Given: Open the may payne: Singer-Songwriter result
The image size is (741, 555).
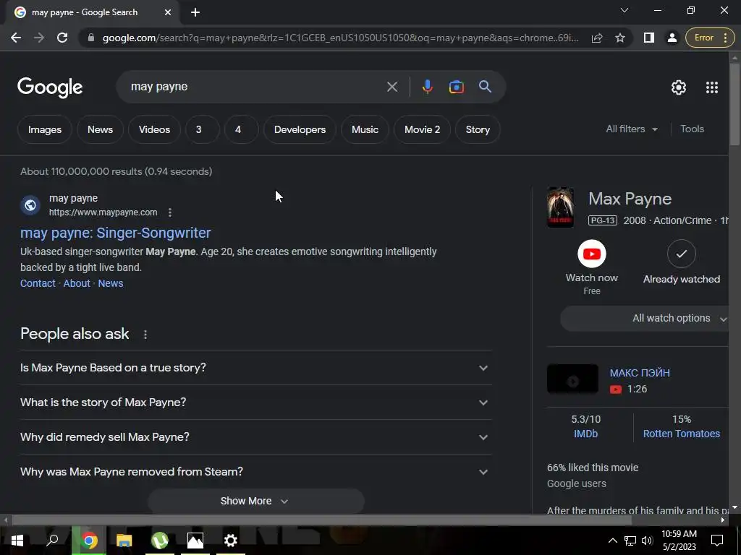Looking at the screenshot, I should coord(115,233).
